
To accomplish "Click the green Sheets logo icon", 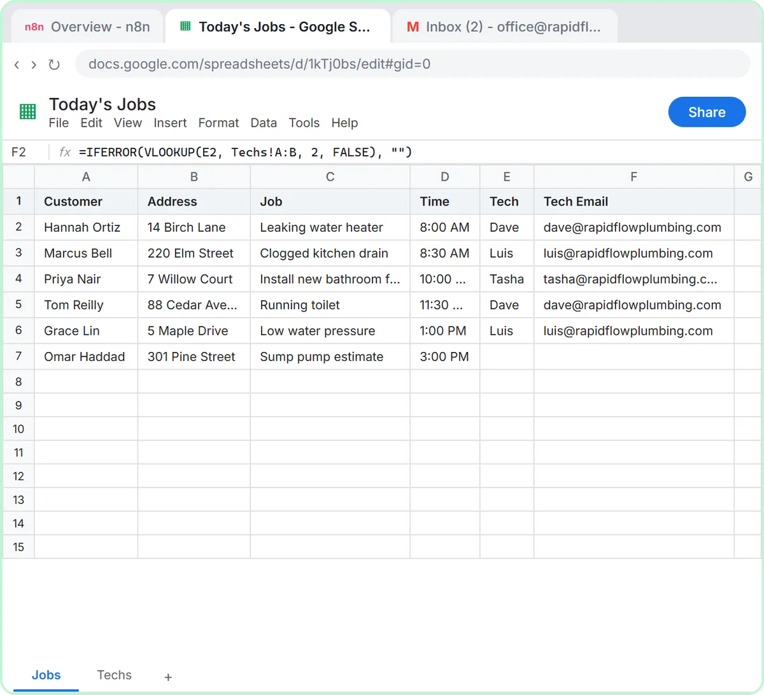I will 27,112.
